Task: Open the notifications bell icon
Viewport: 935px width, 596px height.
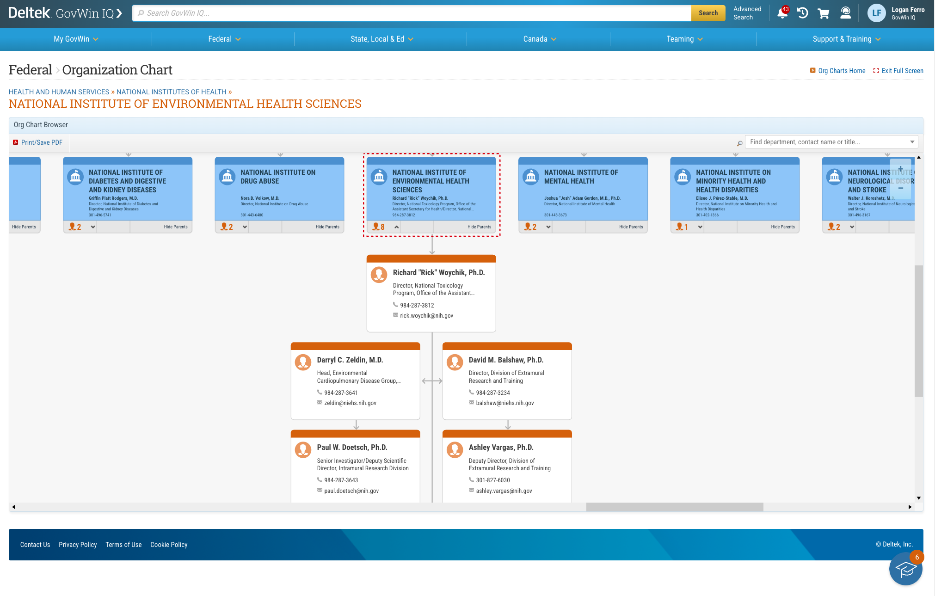Action: click(782, 13)
